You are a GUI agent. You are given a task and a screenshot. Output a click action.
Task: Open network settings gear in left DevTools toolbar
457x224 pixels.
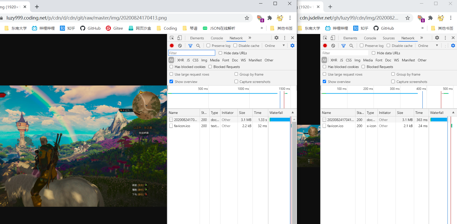pyautogui.click(x=292, y=46)
